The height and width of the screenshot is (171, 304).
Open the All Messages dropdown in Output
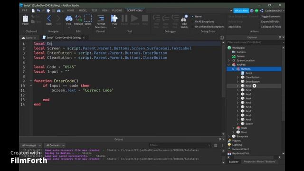[31, 145]
